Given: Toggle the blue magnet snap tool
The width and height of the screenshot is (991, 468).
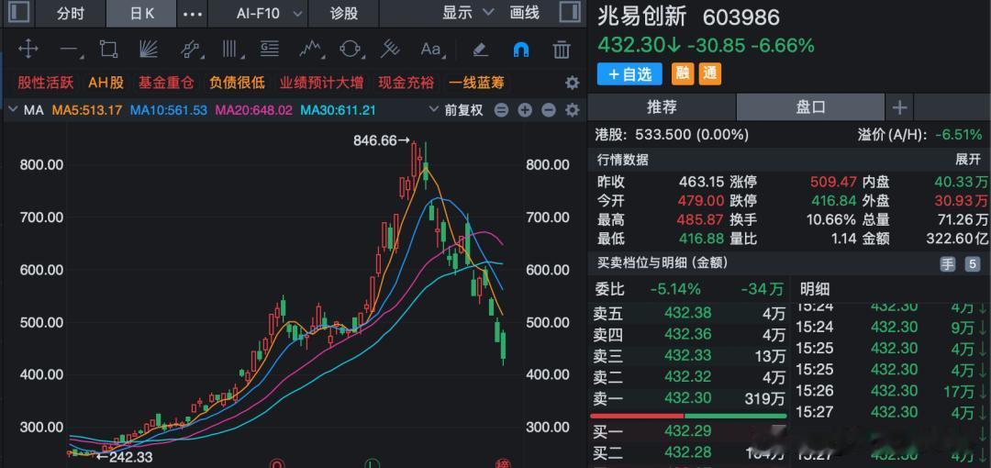Looking at the screenshot, I should pos(521,49).
